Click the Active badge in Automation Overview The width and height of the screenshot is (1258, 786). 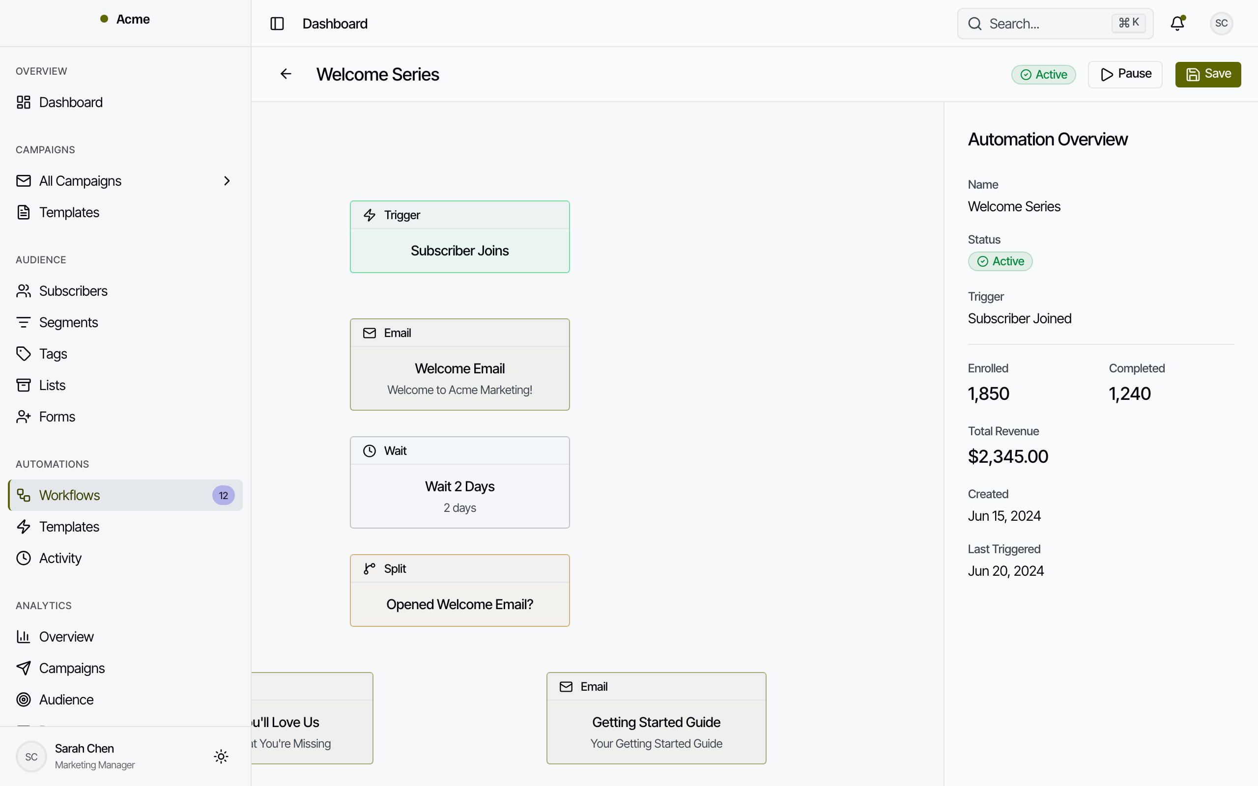point(1000,261)
